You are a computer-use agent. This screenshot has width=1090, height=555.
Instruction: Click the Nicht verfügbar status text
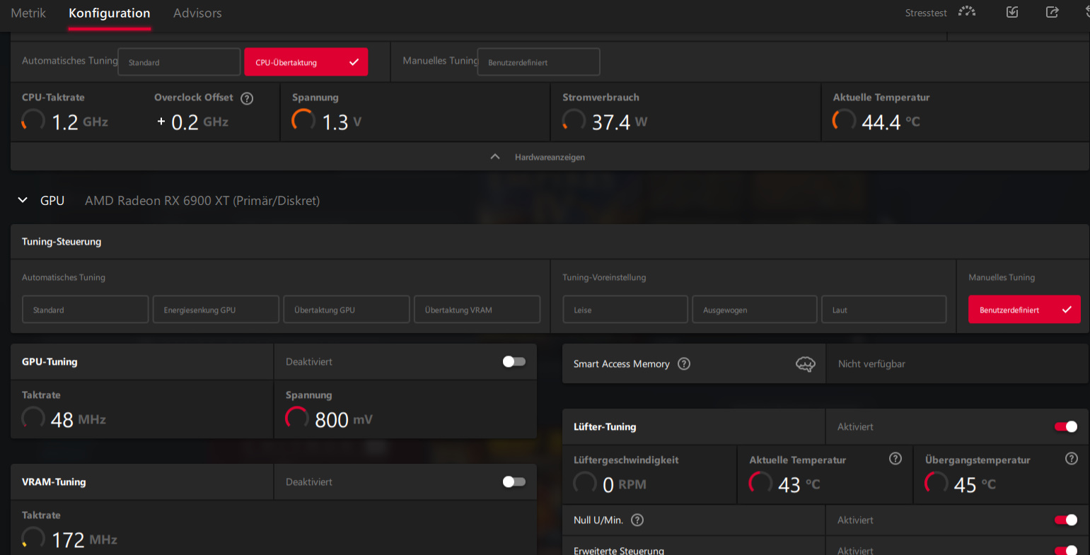871,363
